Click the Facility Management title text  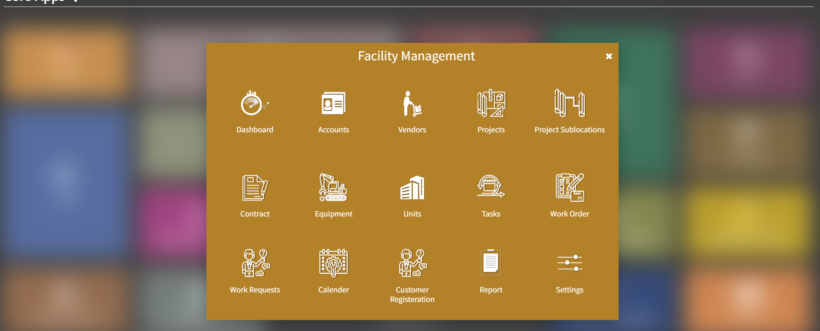tap(416, 56)
